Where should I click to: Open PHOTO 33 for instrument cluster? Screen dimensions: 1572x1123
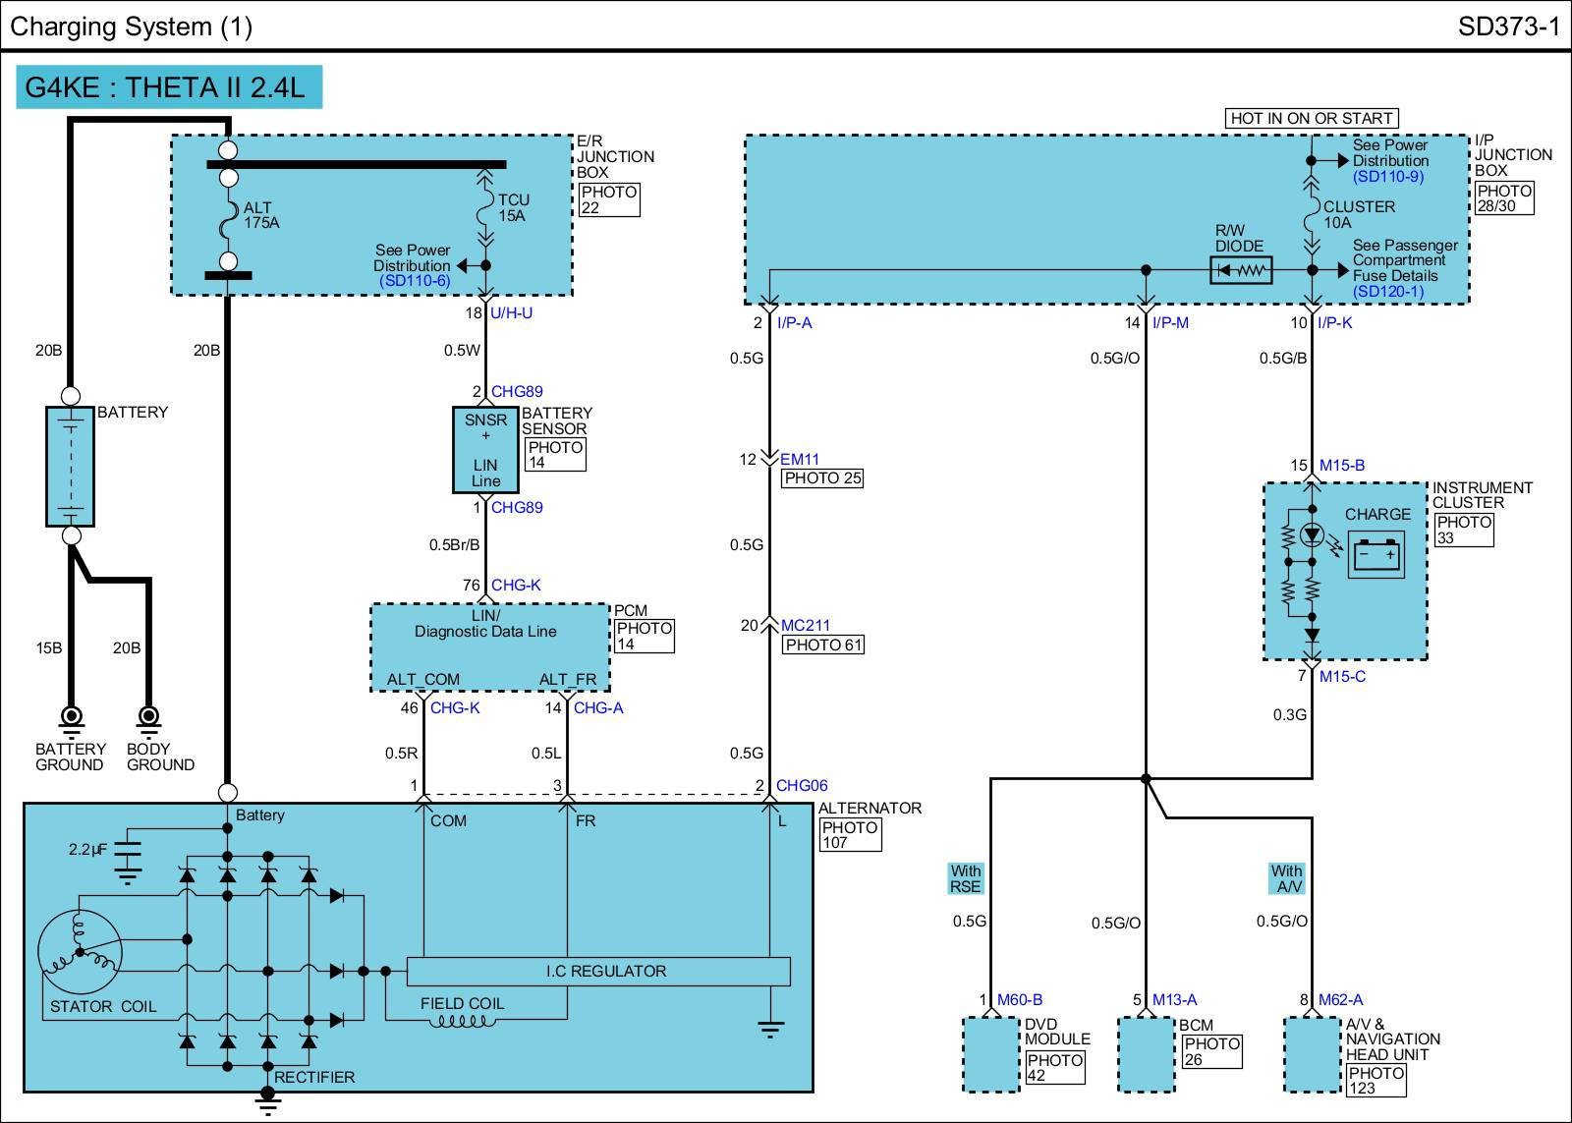1463,530
